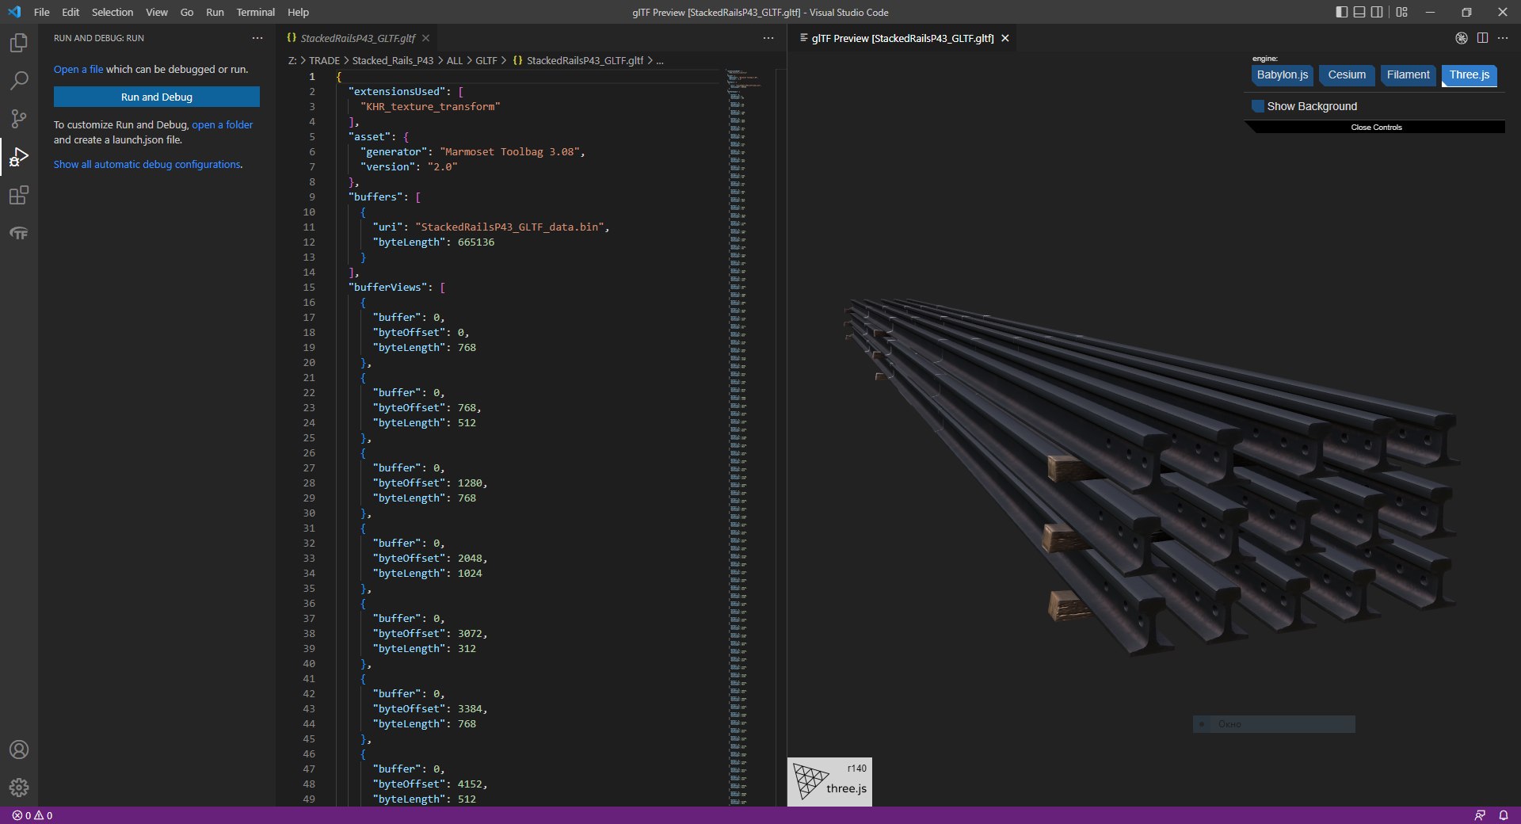Open the Terminal menu
Screen dimensions: 1521x824
(255, 12)
